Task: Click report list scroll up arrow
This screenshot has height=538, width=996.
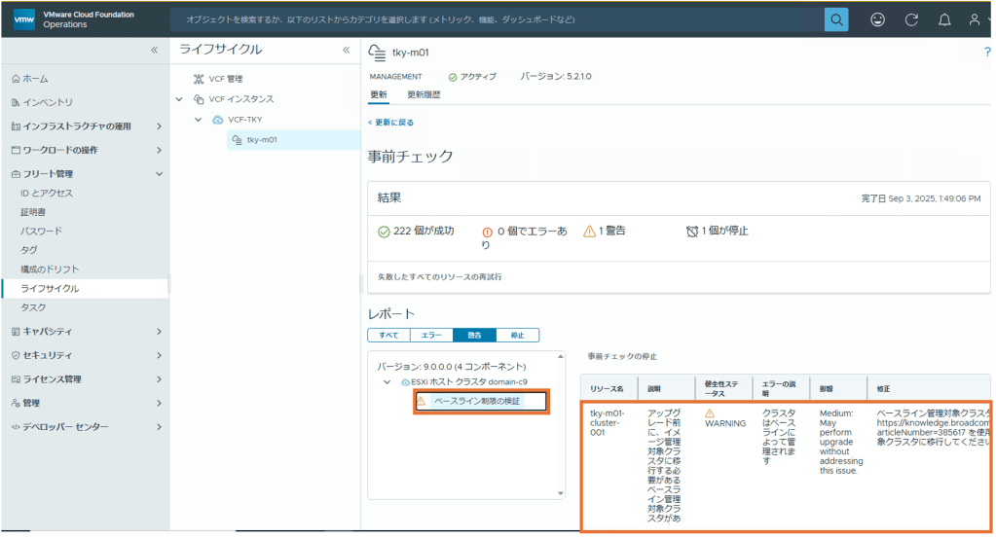Action: pyautogui.click(x=560, y=356)
